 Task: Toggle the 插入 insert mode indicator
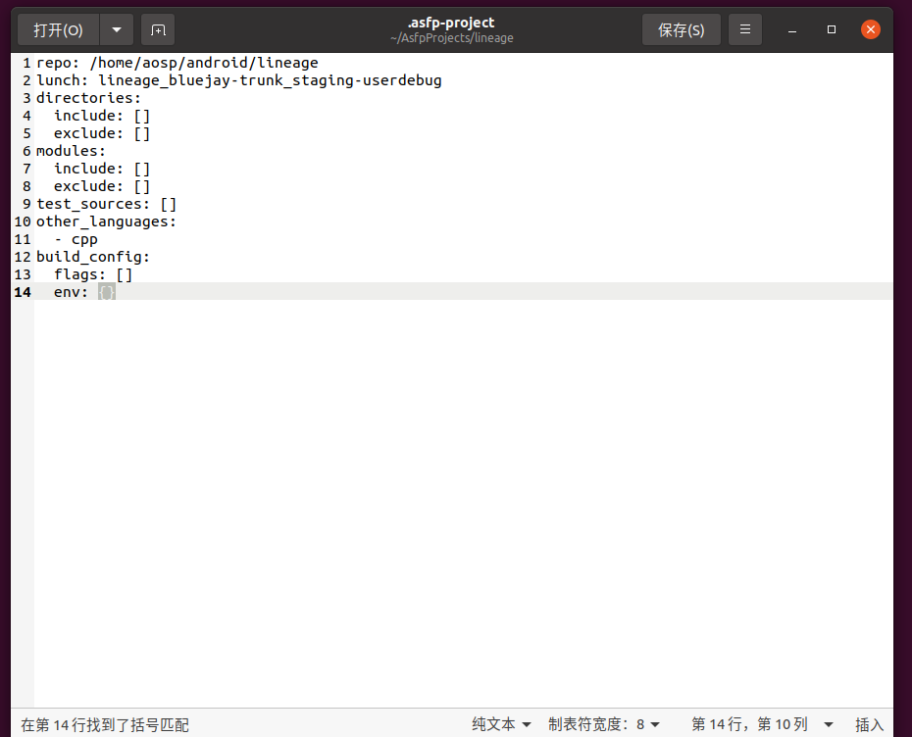click(x=869, y=724)
